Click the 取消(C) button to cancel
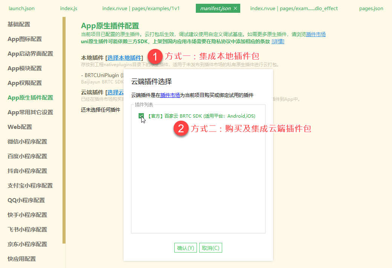Viewport: 392px width, 268px height. coord(210,248)
